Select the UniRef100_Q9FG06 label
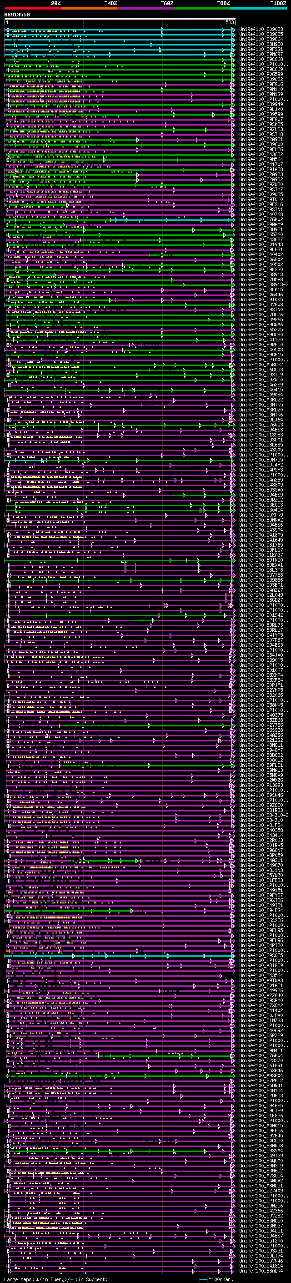The image size is (291, 1283). click(261, 84)
